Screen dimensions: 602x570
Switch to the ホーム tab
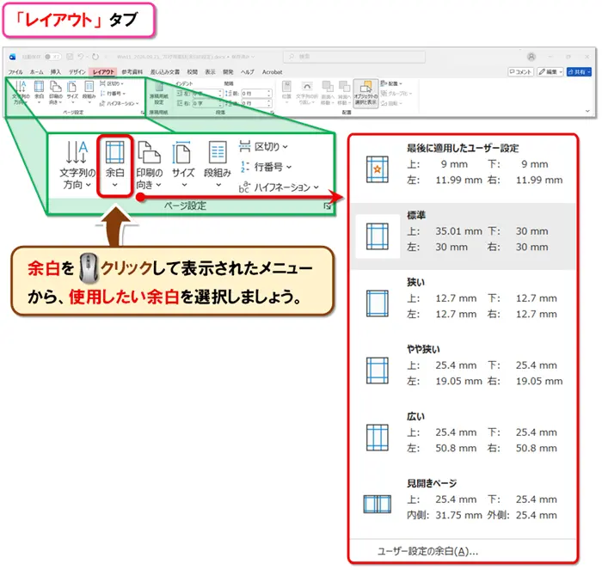(x=37, y=72)
